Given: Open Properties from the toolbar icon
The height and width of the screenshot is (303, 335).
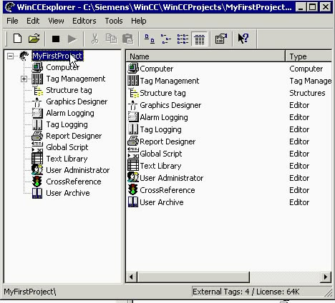Looking at the screenshot, I should (x=221, y=39).
